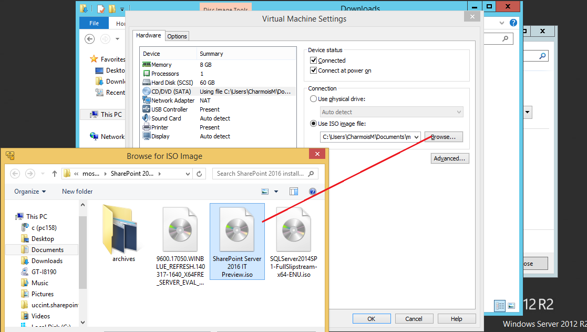This screenshot has height=332, width=587.
Task: Select Use physical drive radio button
Action: click(313, 99)
